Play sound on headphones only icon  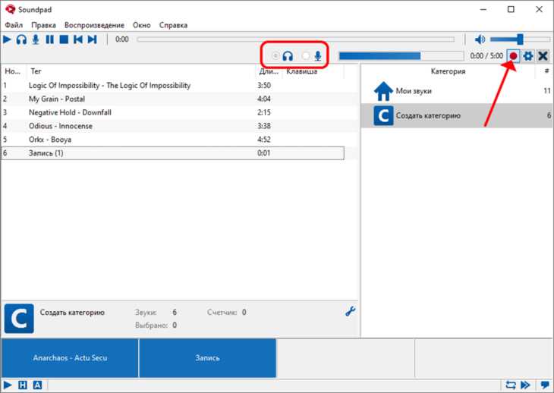click(21, 39)
